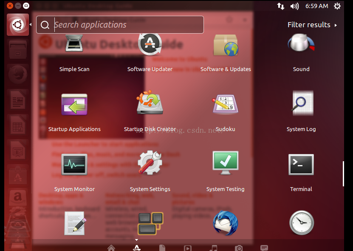Click the System Monitor label
353x251 pixels.
(x=74, y=189)
